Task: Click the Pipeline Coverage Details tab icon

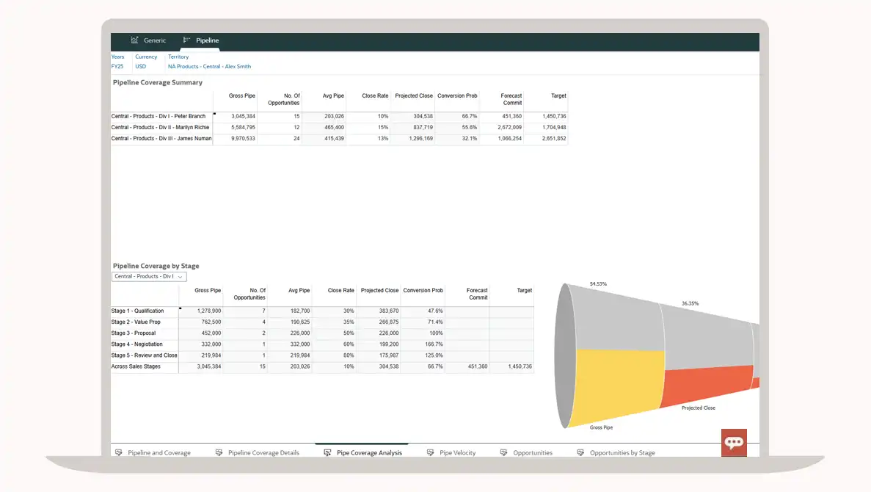Action: [x=219, y=453]
